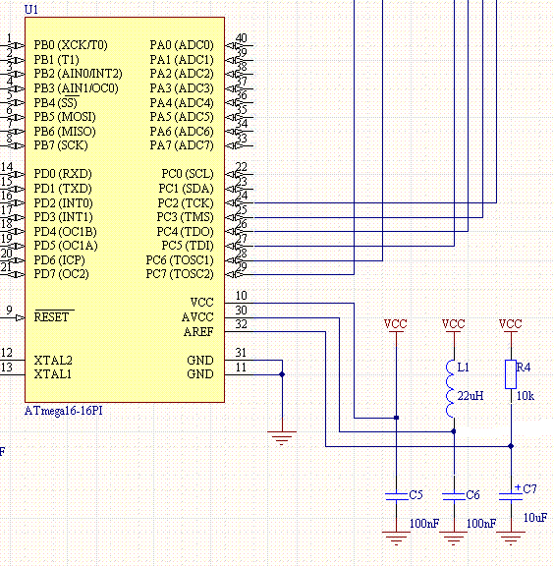Click the junction dot on the AREF net
The height and width of the screenshot is (566, 554).
(511, 446)
